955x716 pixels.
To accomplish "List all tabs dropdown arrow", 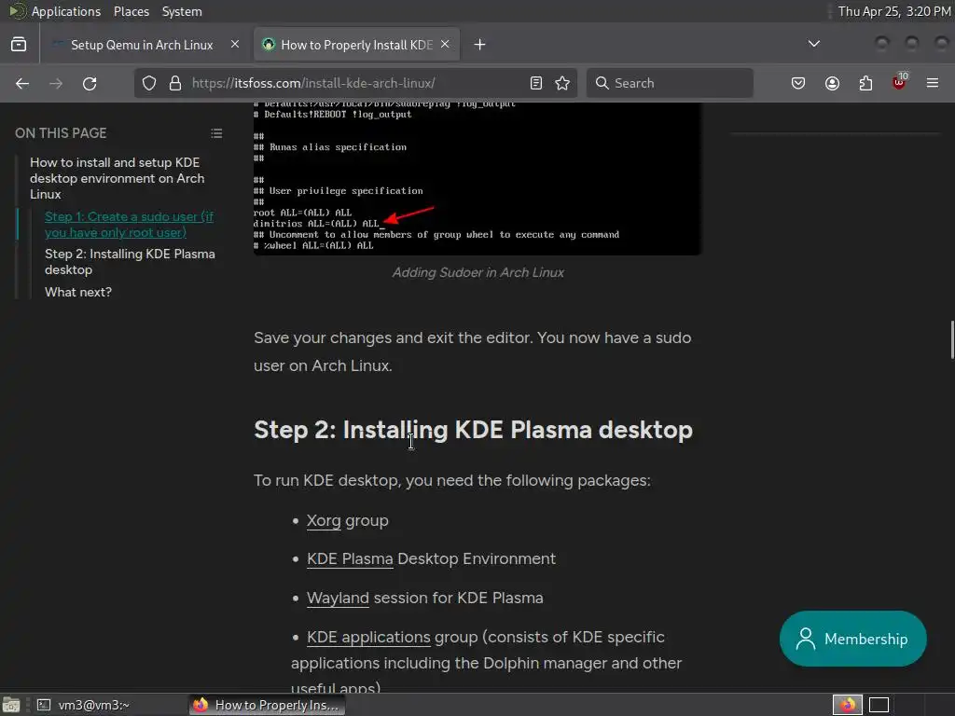I will pyautogui.click(x=813, y=44).
